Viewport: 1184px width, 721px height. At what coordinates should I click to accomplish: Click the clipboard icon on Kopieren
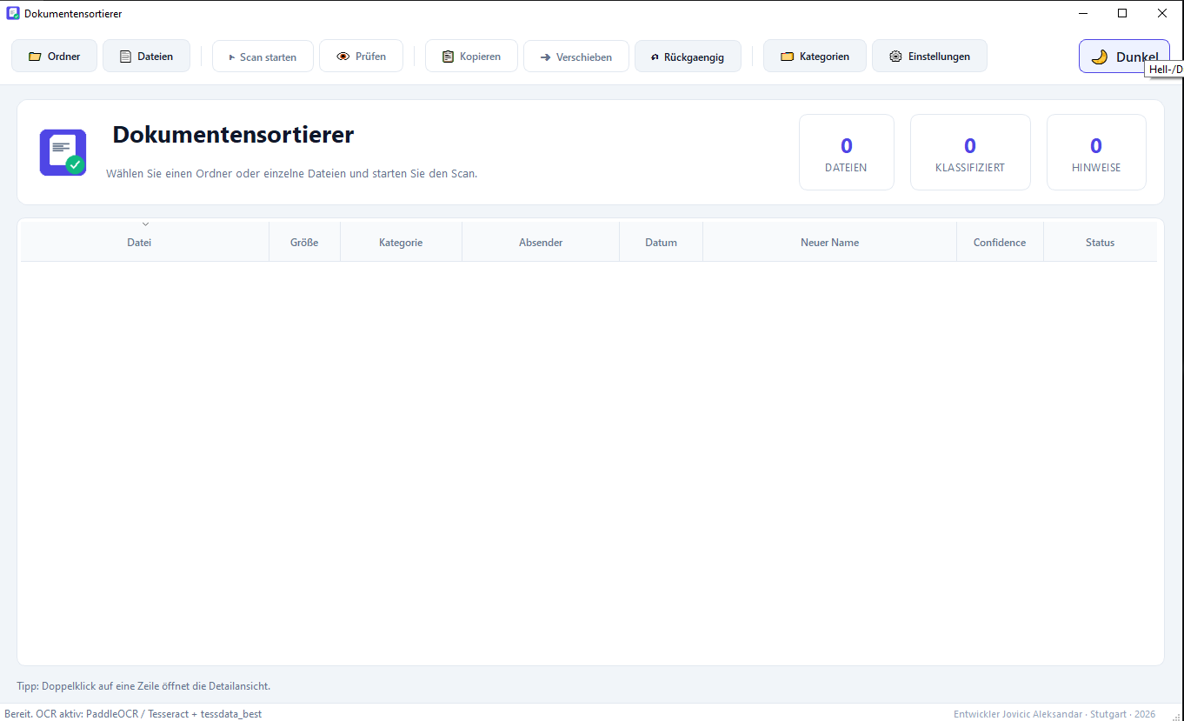(448, 57)
